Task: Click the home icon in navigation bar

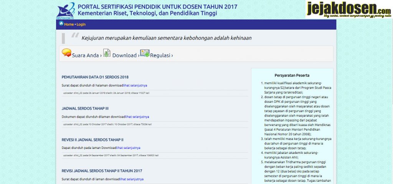Action: click(x=61, y=23)
